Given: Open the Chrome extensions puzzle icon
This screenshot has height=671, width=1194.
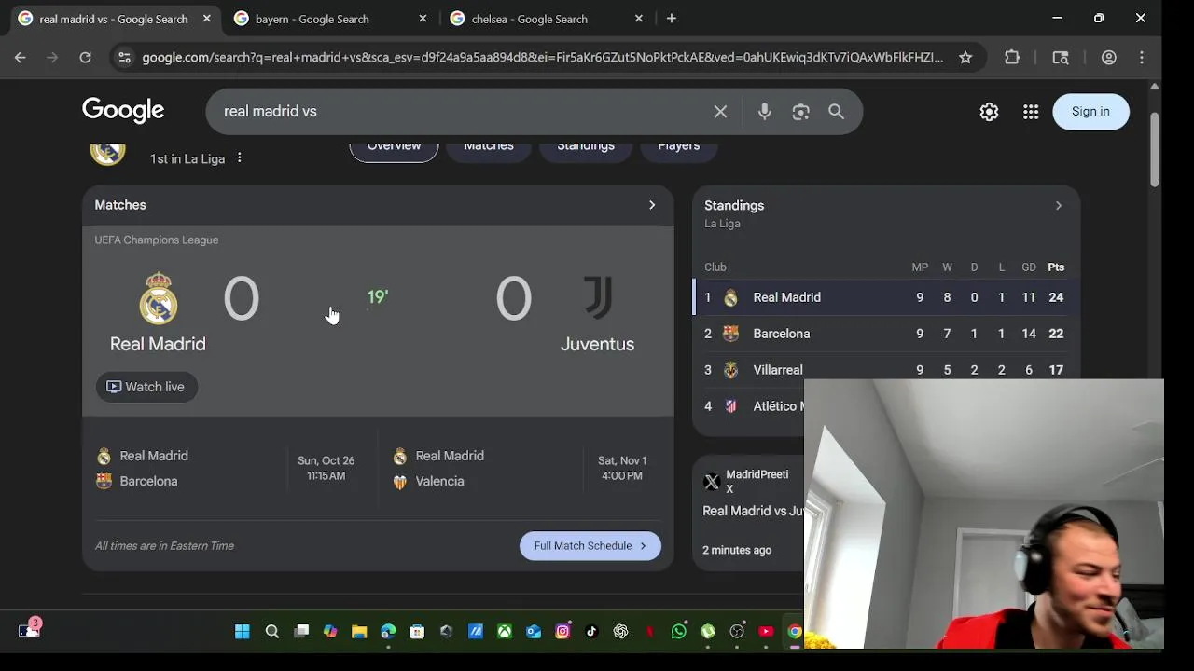Looking at the screenshot, I should pyautogui.click(x=1012, y=58).
